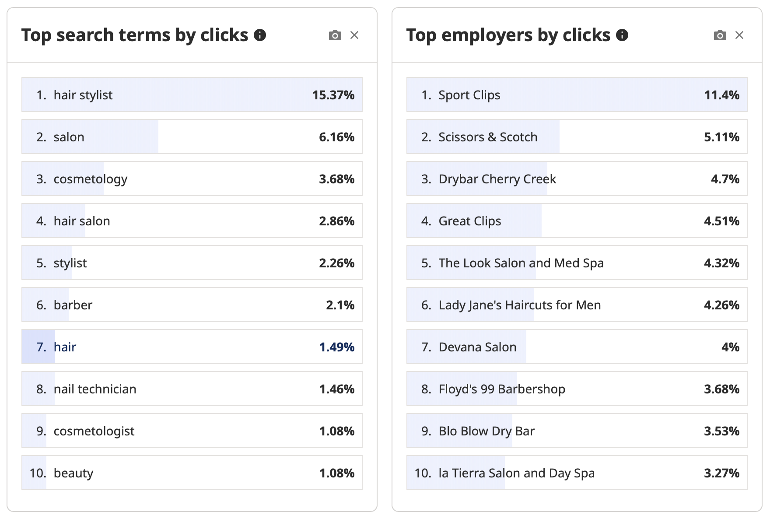Click the 'Top employers by clicks' heading
770x519 pixels.
point(508,35)
